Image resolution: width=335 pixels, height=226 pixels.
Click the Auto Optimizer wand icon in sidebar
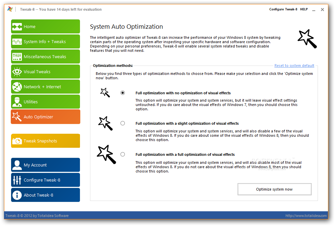(x=17, y=117)
